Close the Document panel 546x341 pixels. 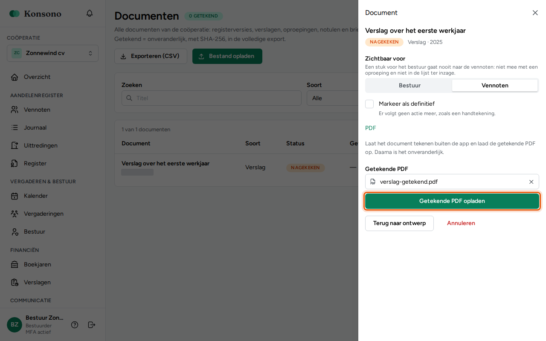coord(535,13)
